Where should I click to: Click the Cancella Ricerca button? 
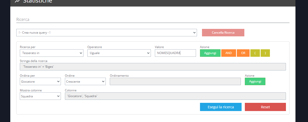tap(223, 33)
